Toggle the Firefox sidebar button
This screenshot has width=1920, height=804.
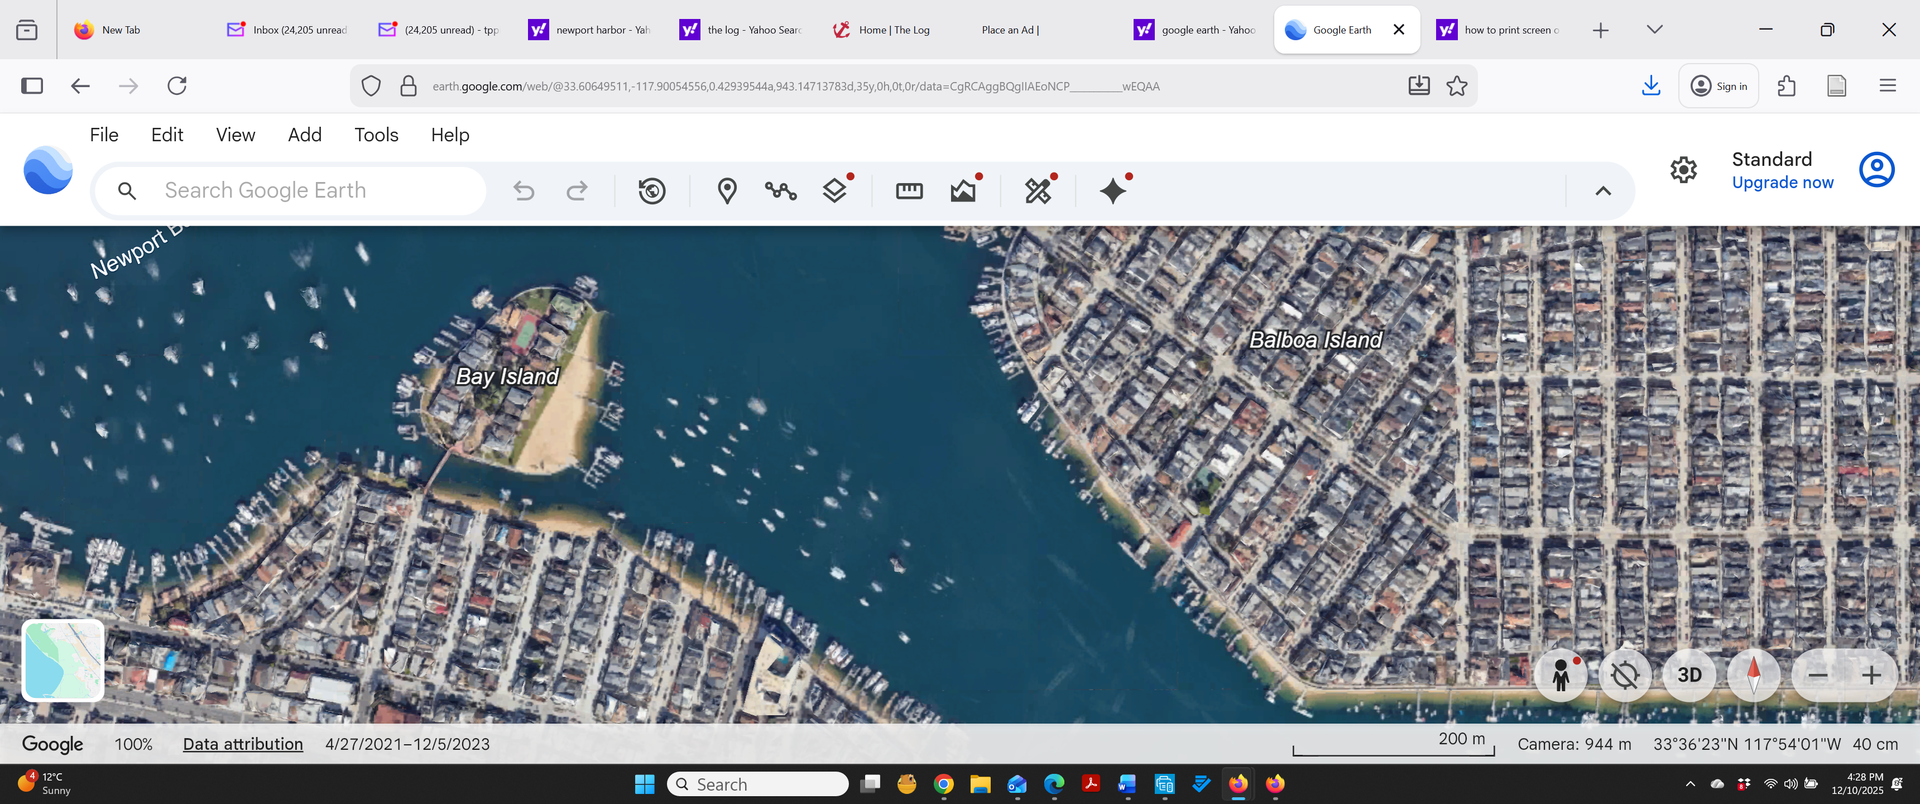click(x=32, y=86)
